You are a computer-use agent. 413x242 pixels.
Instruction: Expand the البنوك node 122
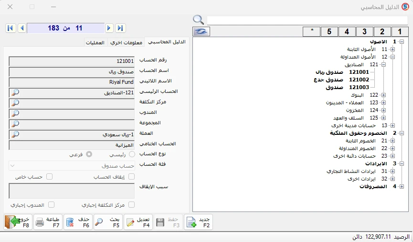point(384,95)
